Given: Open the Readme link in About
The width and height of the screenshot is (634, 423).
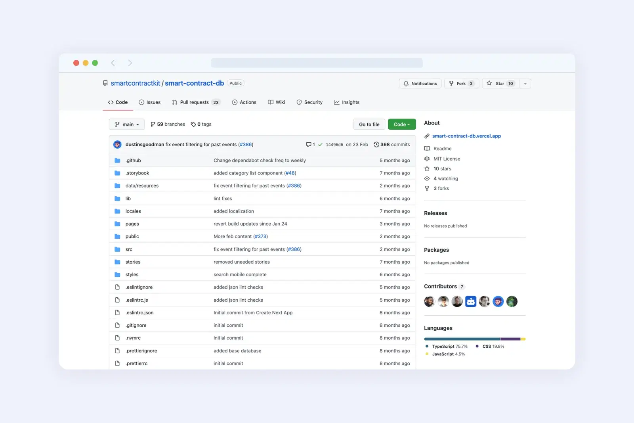Looking at the screenshot, I should 438,149.
